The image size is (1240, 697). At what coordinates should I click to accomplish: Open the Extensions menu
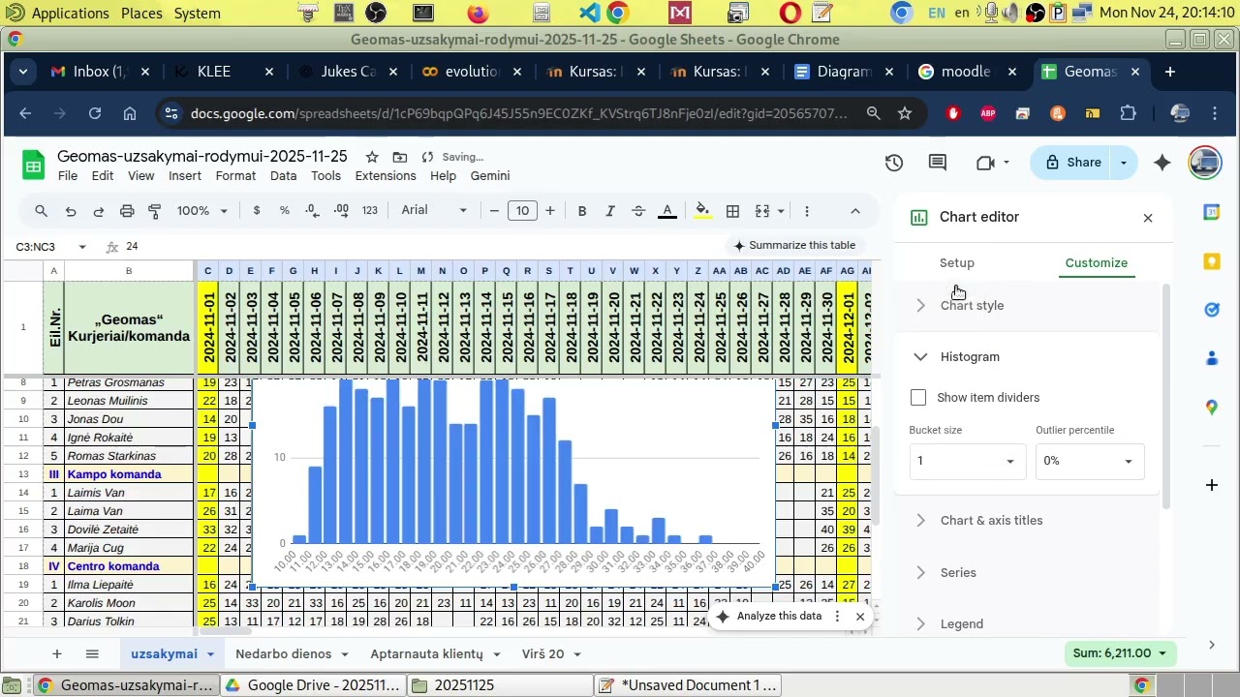386,176
